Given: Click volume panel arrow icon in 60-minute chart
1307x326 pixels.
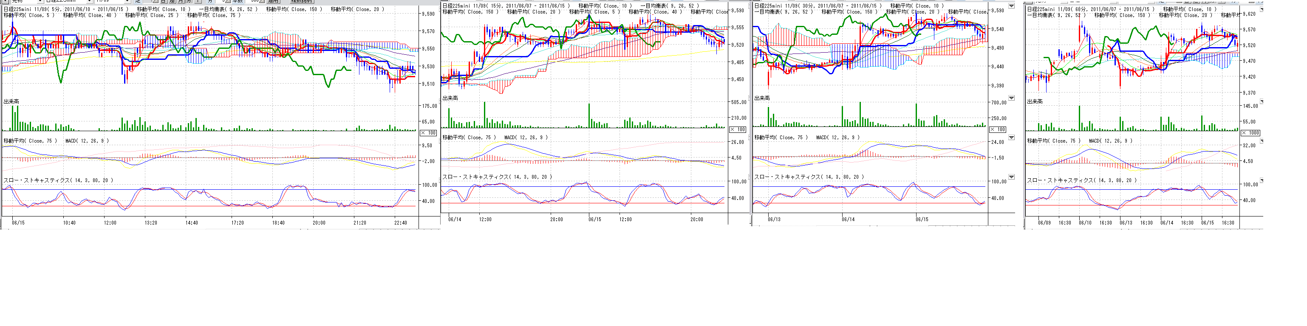Looking at the screenshot, I should click(x=1262, y=102).
